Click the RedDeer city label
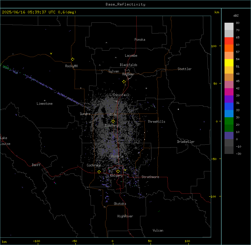Screen dimensions: 251x245 click(128, 74)
